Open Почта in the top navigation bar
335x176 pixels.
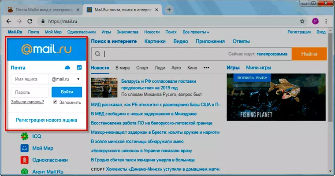point(33,32)
